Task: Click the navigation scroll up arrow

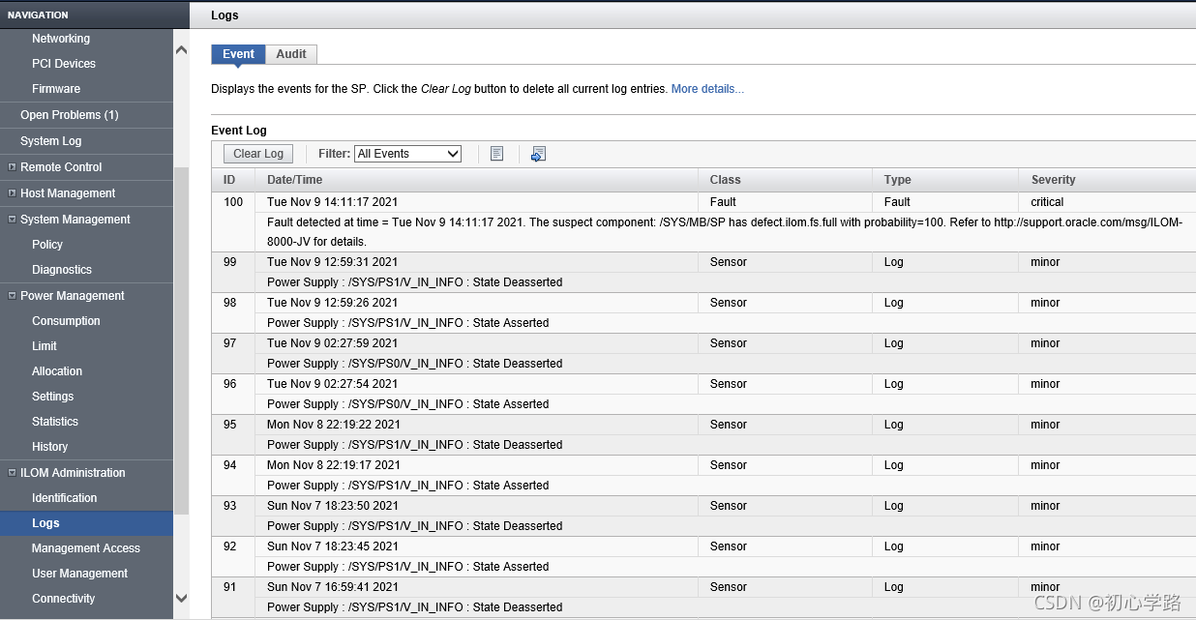Action: click(x=181, y=49)
